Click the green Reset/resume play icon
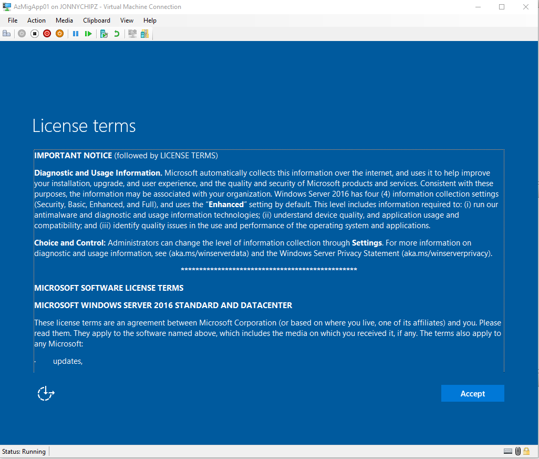Screen dimensions: 539x459 [88, 34]
